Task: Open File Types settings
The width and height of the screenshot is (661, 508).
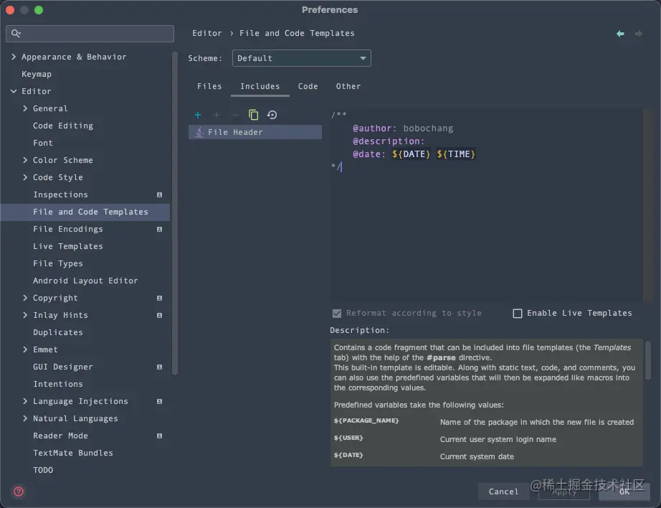Action: (x=58, y=264)
